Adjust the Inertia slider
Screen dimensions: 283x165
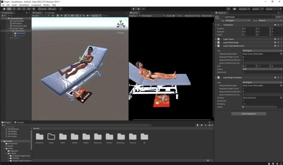pos(243,107)
